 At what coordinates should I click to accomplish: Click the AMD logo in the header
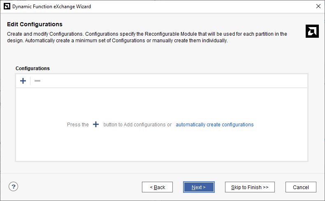312,31
